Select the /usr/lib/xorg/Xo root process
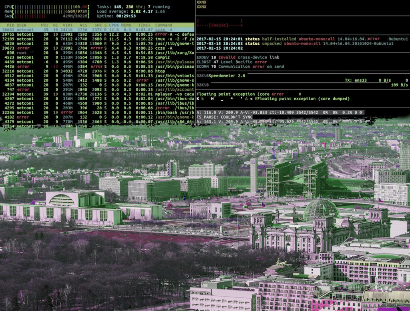Image resolution: width=410 pixels, height=311 pixels. pyautogui.click(x=97, y=53)
